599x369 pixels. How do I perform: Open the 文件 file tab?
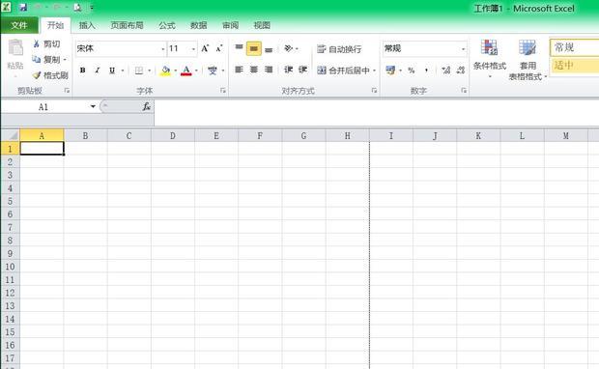click(x=19, y=25)
